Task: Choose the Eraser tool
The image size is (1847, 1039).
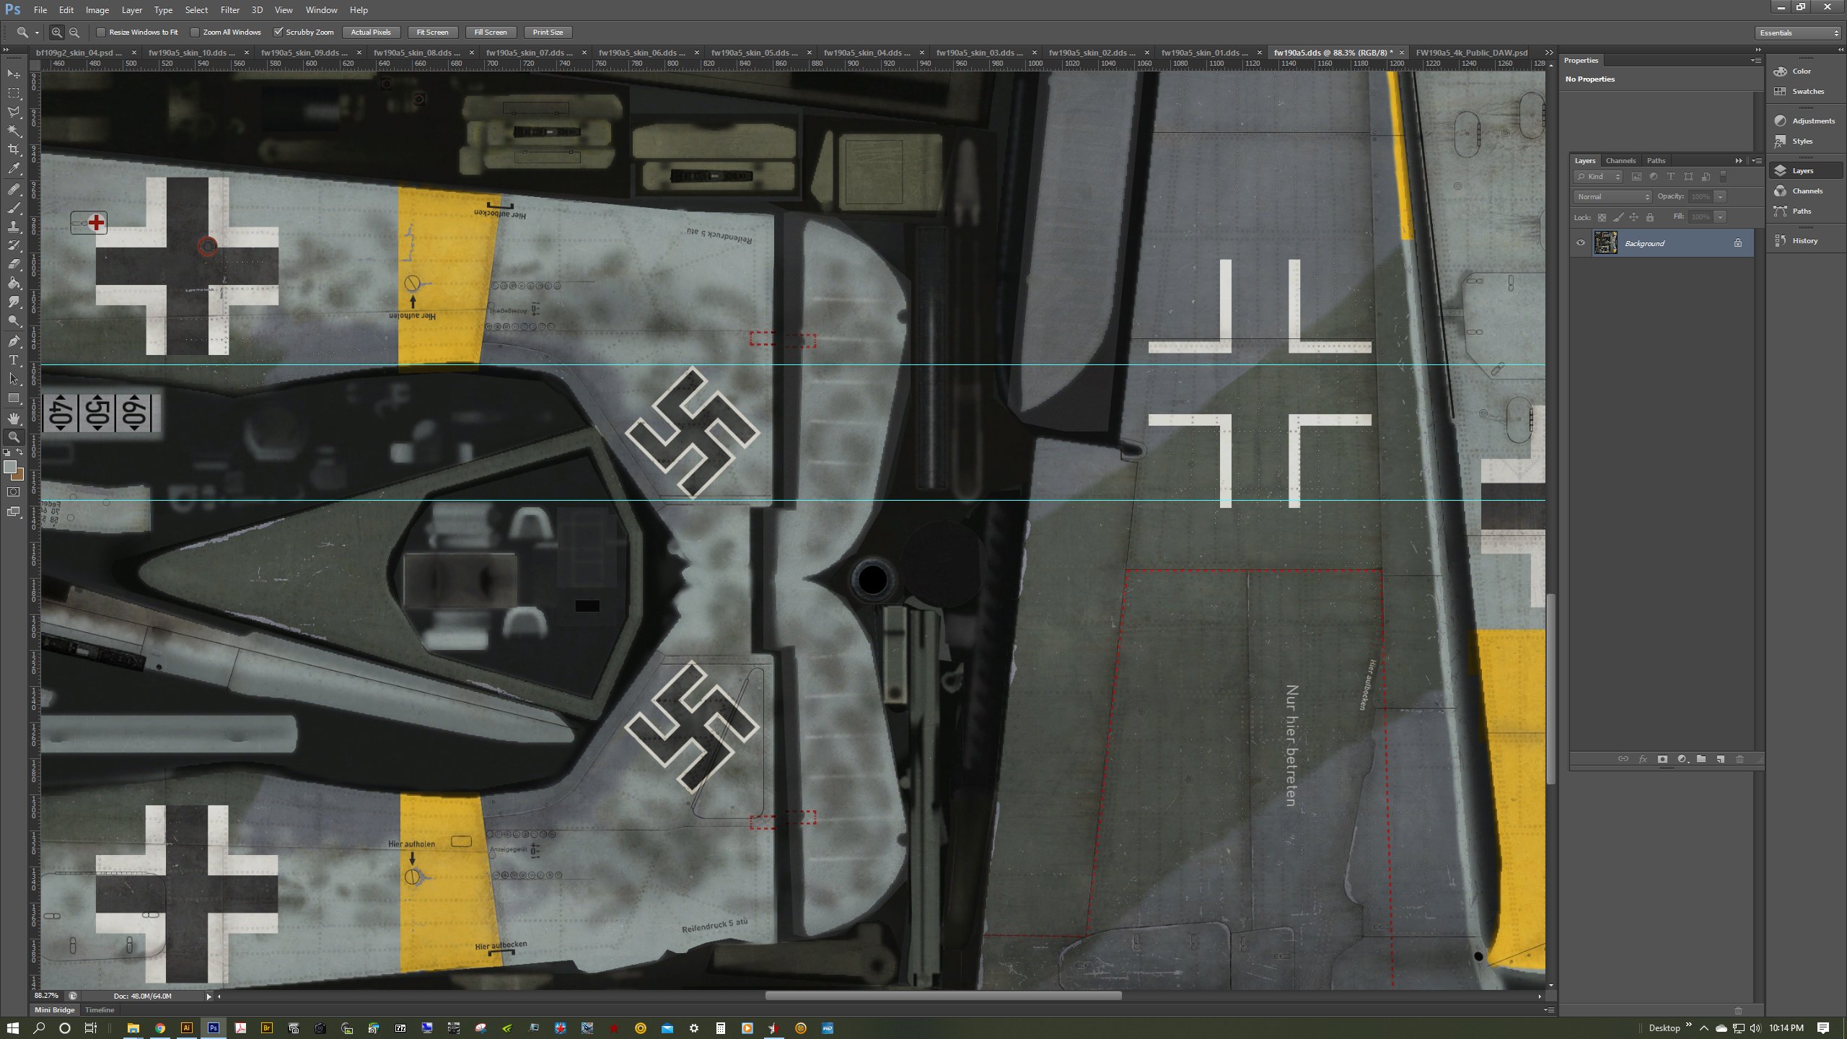Action: 14,264
